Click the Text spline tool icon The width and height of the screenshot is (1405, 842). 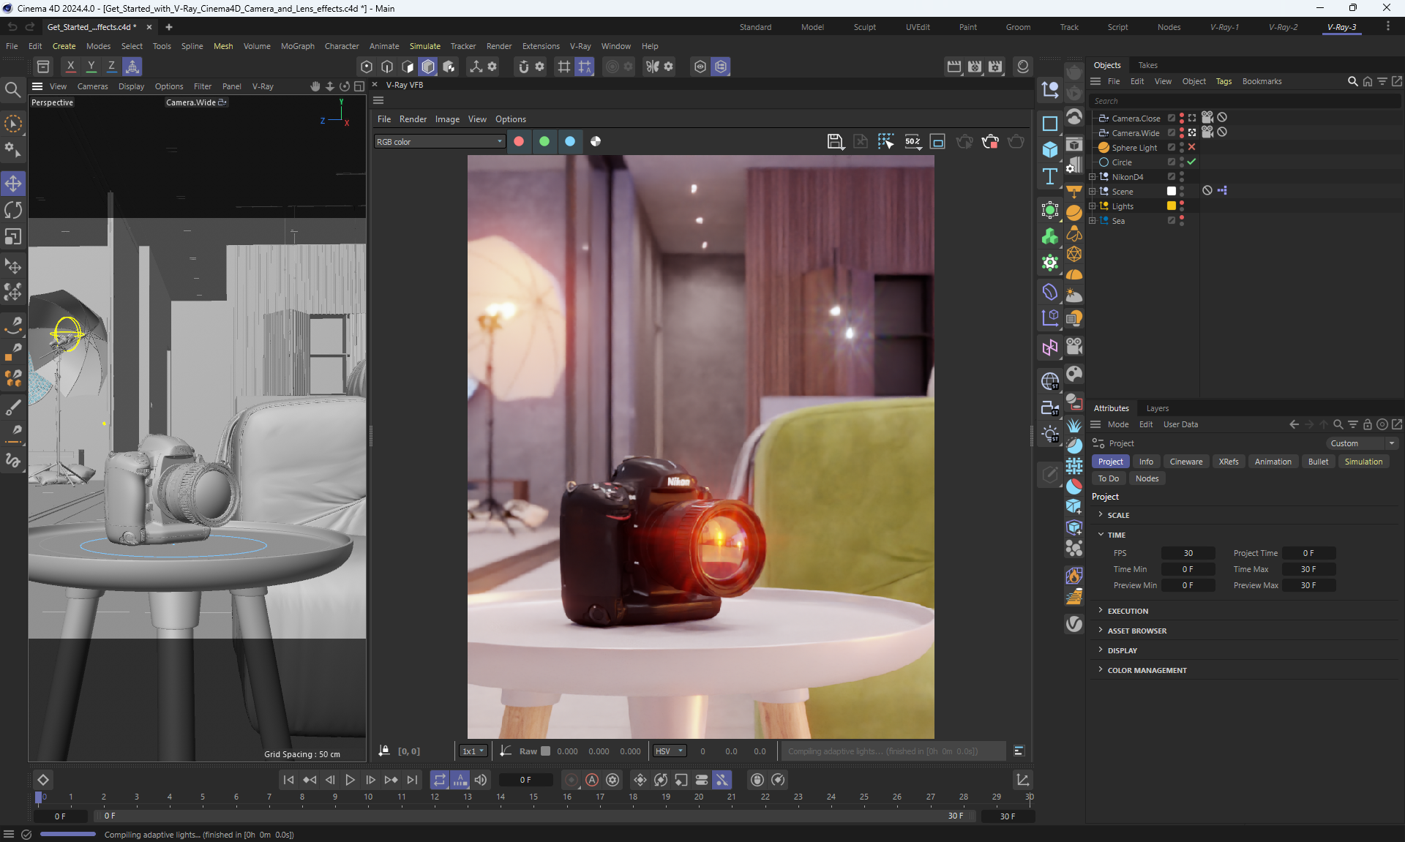1050,176
